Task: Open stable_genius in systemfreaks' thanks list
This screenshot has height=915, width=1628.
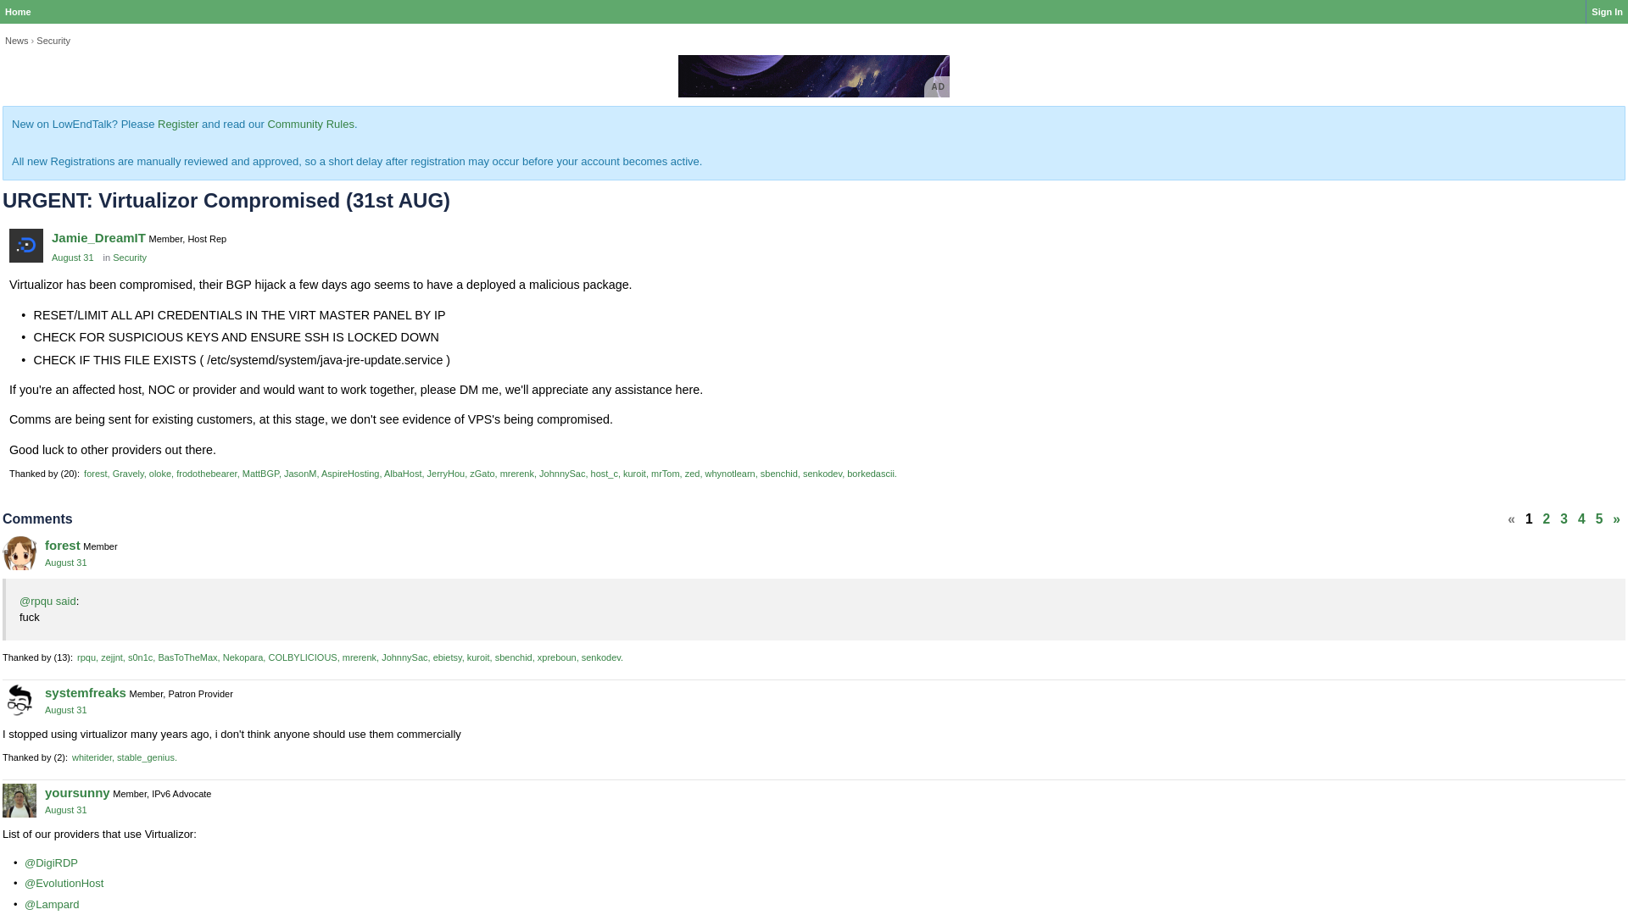Action: click(147, 757)
